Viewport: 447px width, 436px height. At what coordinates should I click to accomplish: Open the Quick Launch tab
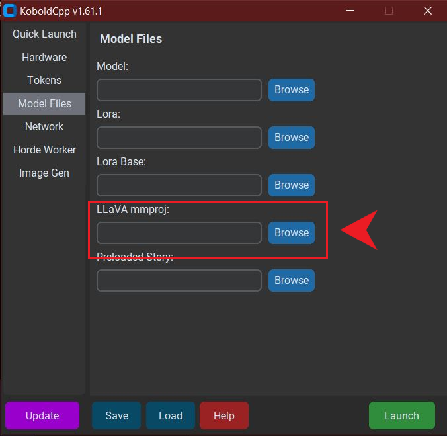[44, 34]
